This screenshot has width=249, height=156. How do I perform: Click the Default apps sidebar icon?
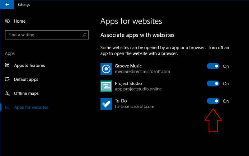pos(7,79)
